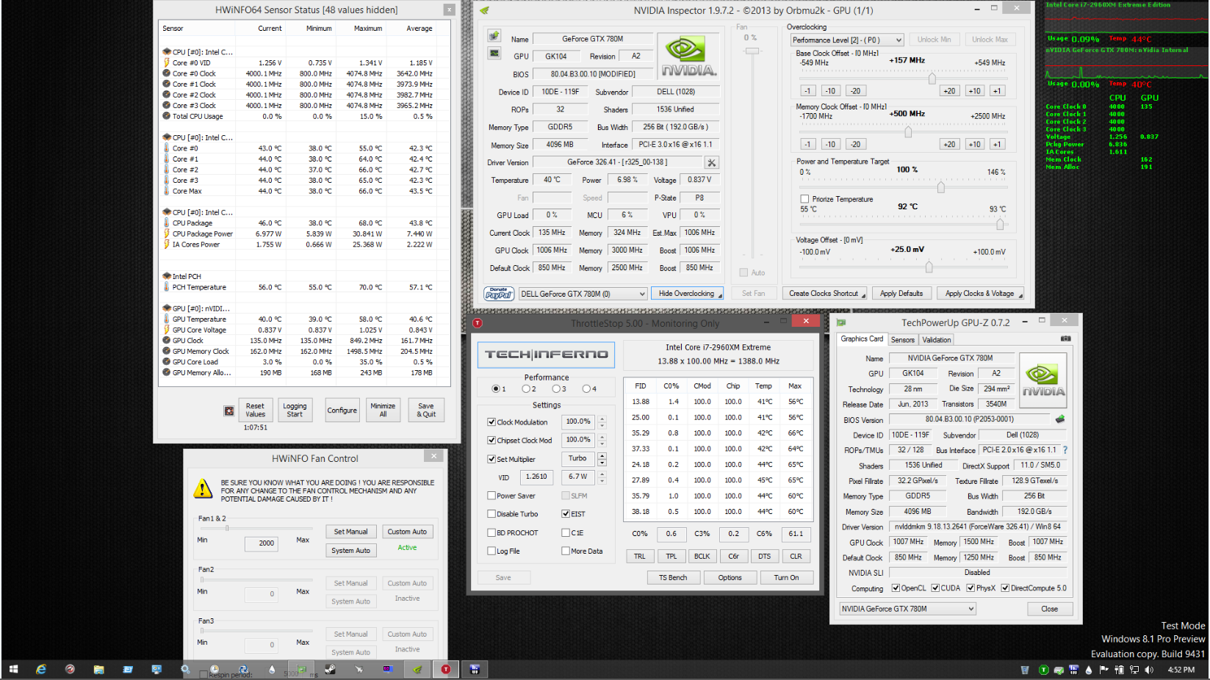Open driver profile settings wrench icon
This screenshot has height=680, width=1210.
pos(711,162)
